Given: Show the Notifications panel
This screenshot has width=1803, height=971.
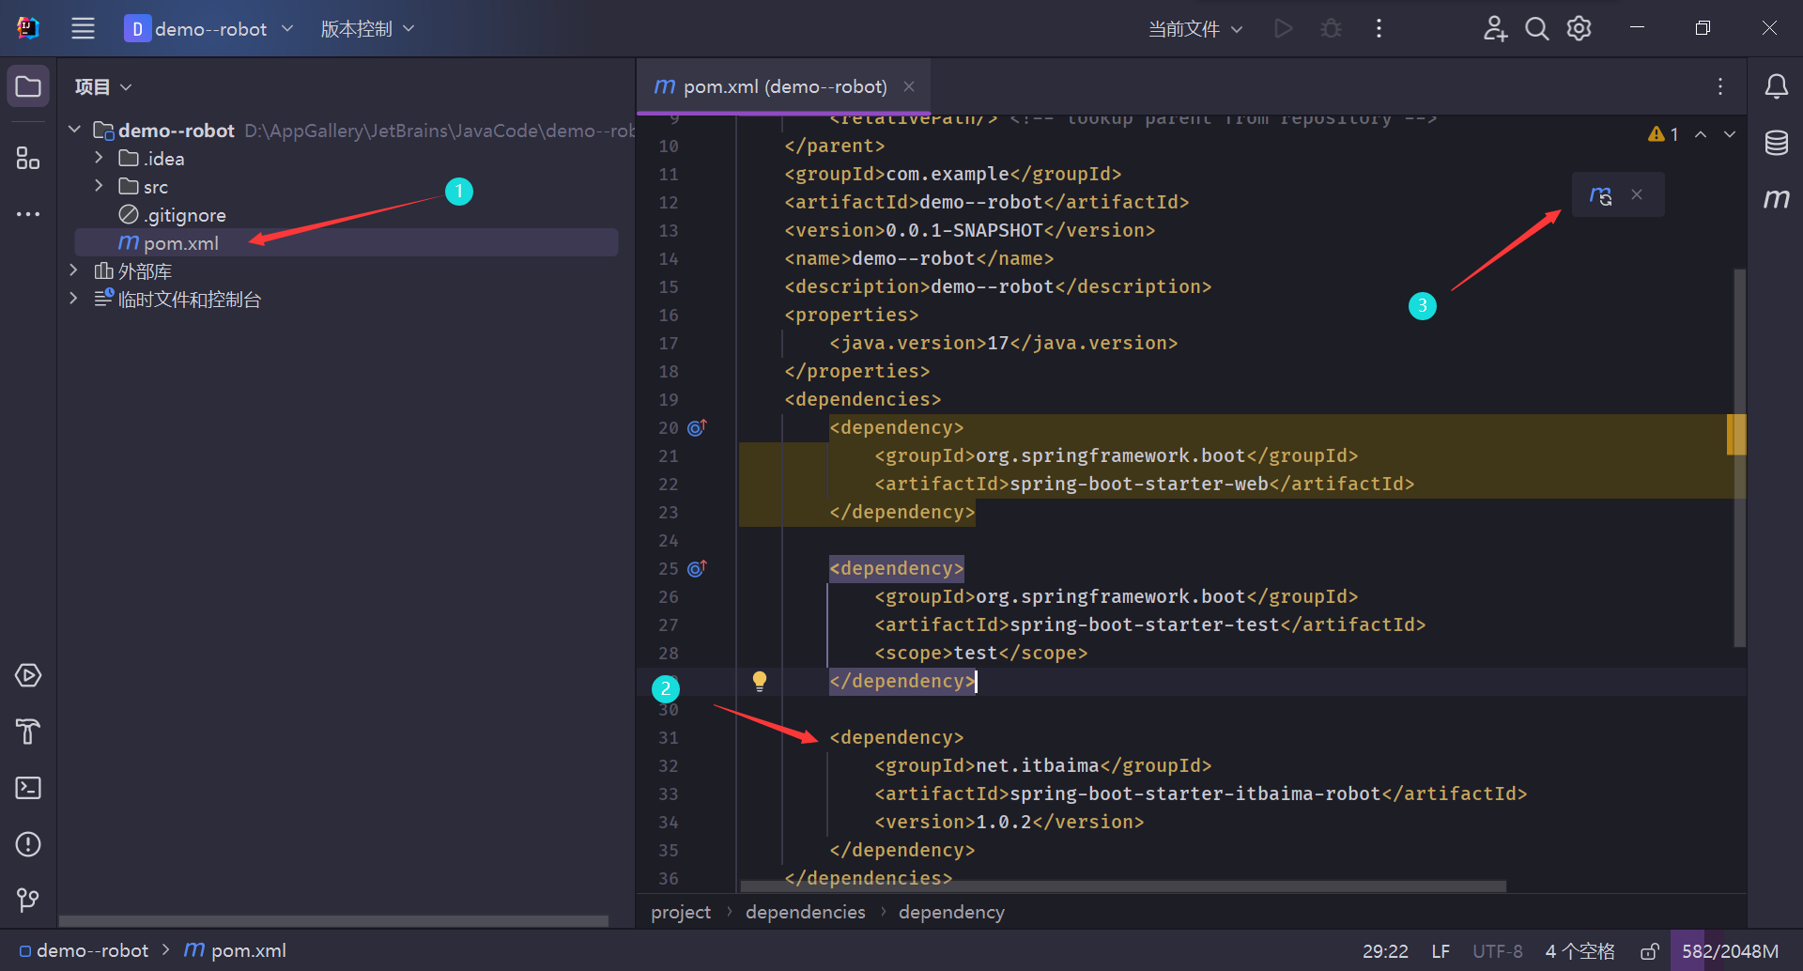Looking at the screenshot, I should [x=1776, y=87].
